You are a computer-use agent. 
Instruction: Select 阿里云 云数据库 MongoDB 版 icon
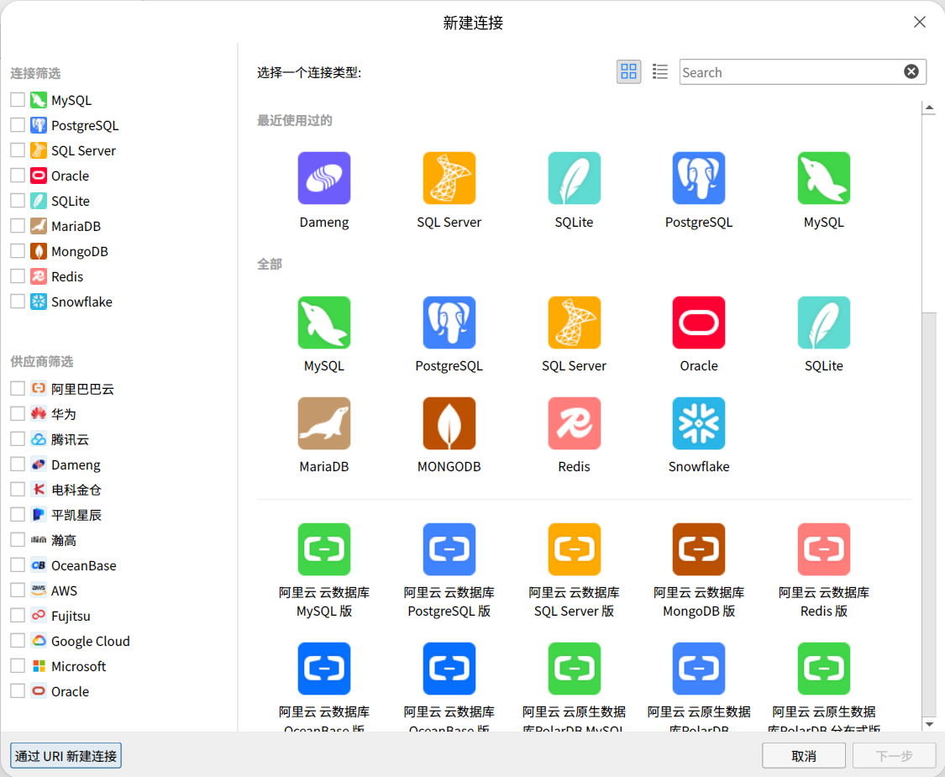point(698,549)
